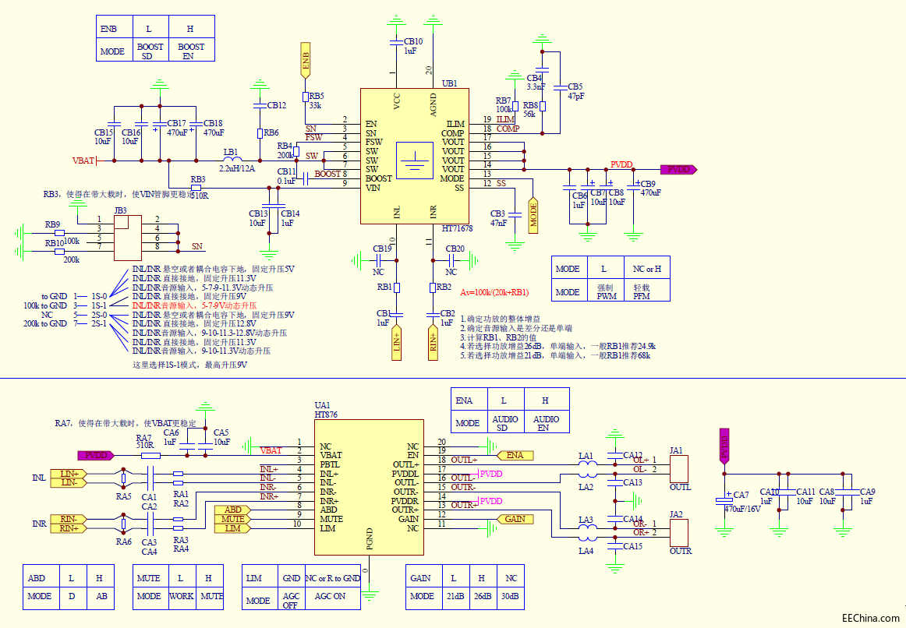Click the Av=100k/(20k+RB1) formula text

tap(494, 292)
